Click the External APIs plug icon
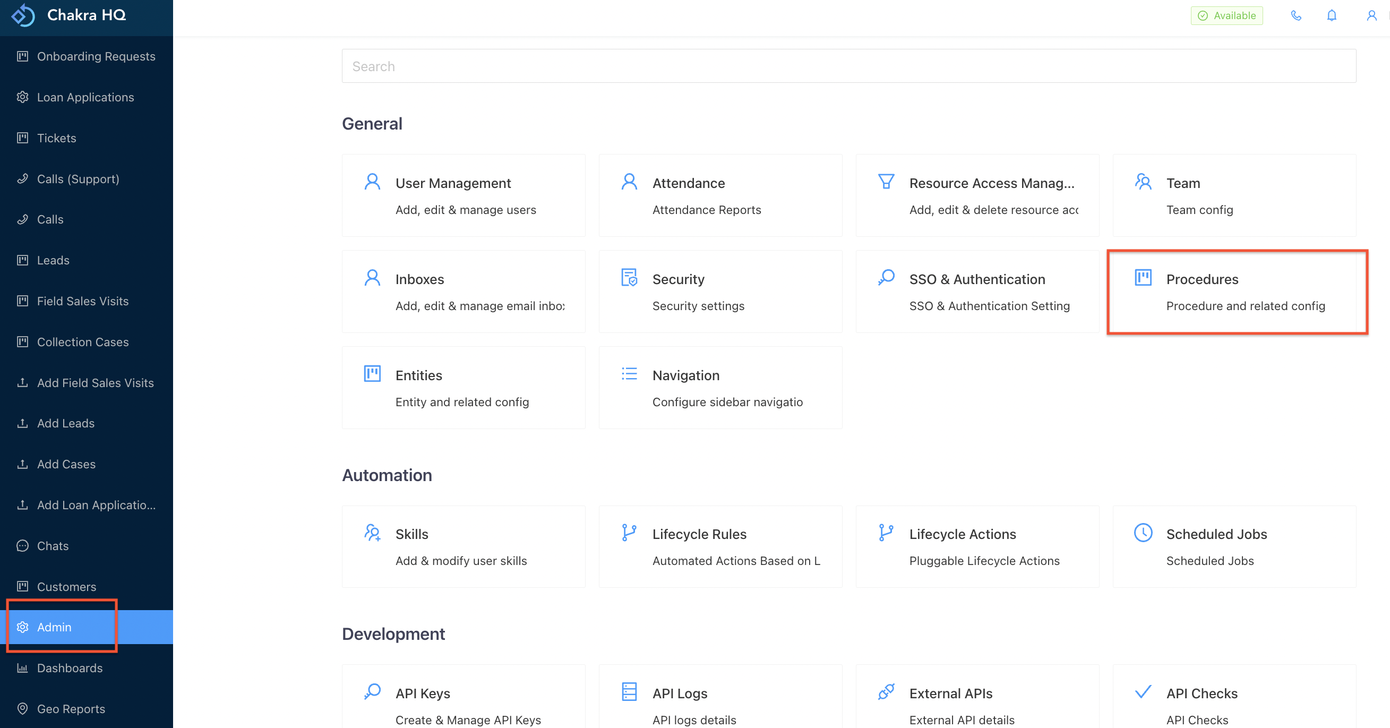Image resolution: width=1390 pixels, height=728 pixels. click(x=886, y=692)
